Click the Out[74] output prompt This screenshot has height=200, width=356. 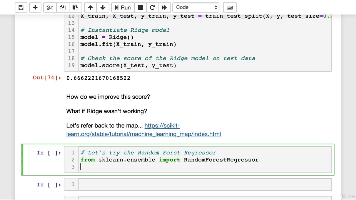coord(47,78)
